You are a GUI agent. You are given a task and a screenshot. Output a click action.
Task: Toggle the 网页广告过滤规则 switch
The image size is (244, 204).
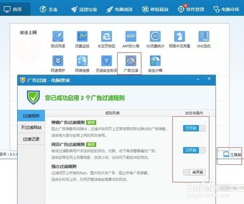coord(194,150)
